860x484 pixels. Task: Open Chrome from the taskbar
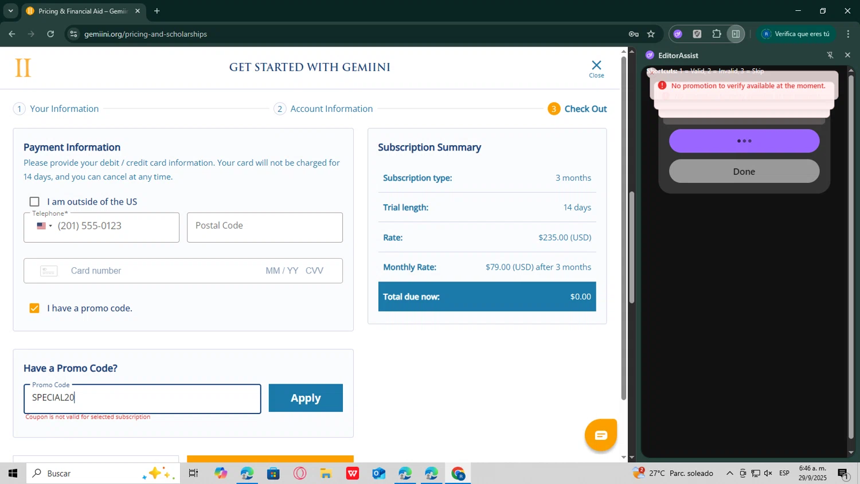point(458,473)
